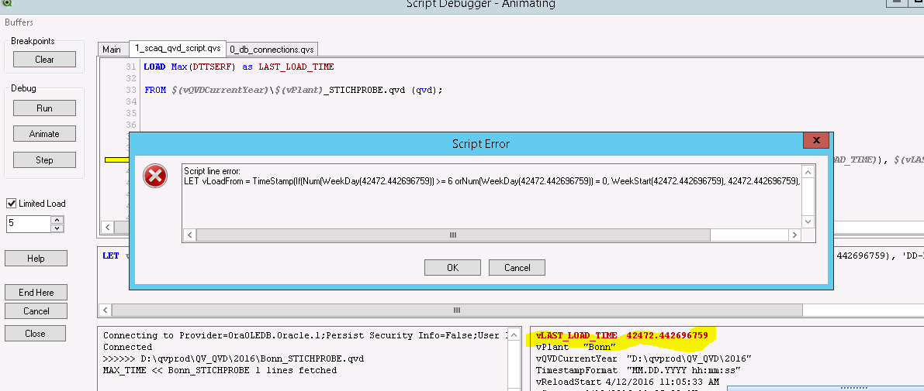Close the Script Error dialog with red X

[x=815, y=140]
